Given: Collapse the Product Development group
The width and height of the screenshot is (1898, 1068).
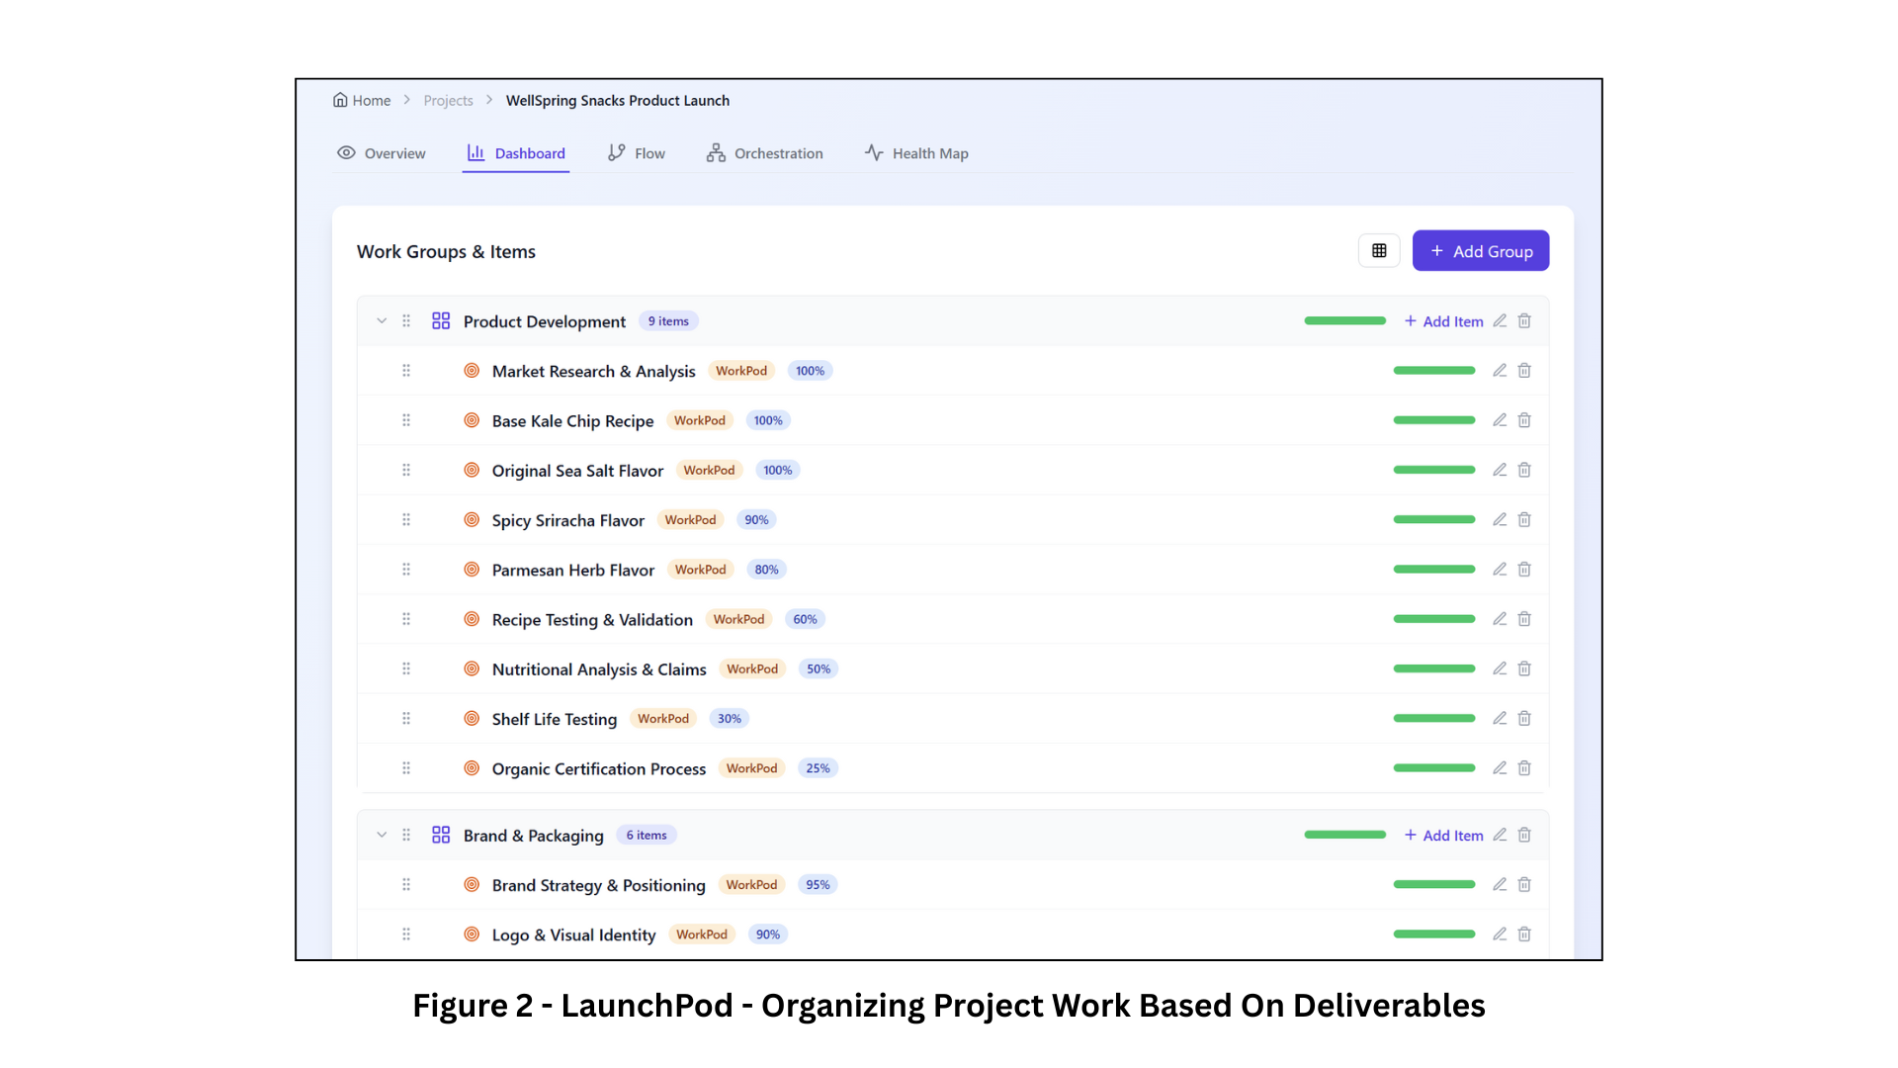Looking at the screenshot, I should [382, 321].
